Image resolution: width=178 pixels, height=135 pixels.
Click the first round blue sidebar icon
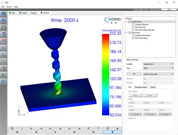(x=3, y=14)
